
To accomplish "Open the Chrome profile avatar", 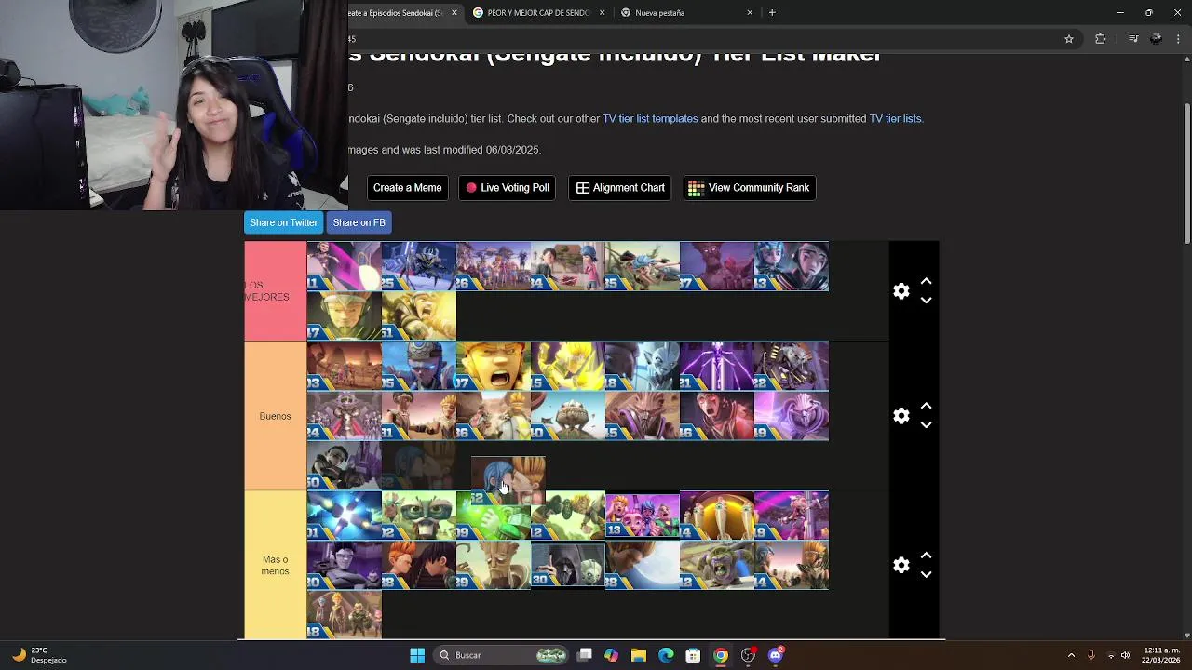I will click(x=1157, y=39).
